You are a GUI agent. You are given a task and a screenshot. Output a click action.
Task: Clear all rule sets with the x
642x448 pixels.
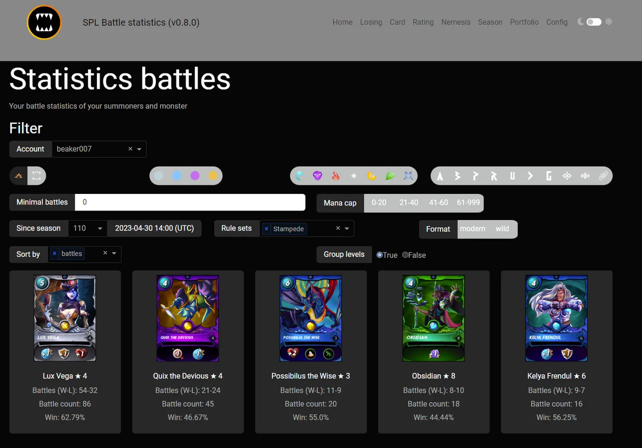[338, 228]
